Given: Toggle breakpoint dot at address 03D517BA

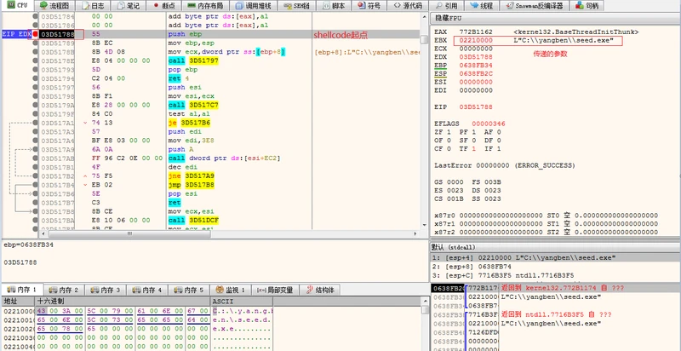Looking at the screenshot, I should (x=35, y=221).
